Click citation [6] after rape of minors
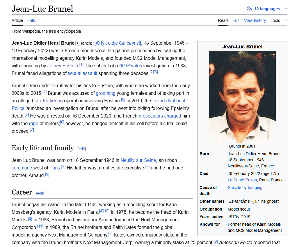The height and width of the screenshot is (247, 290). tap(62, 122)
